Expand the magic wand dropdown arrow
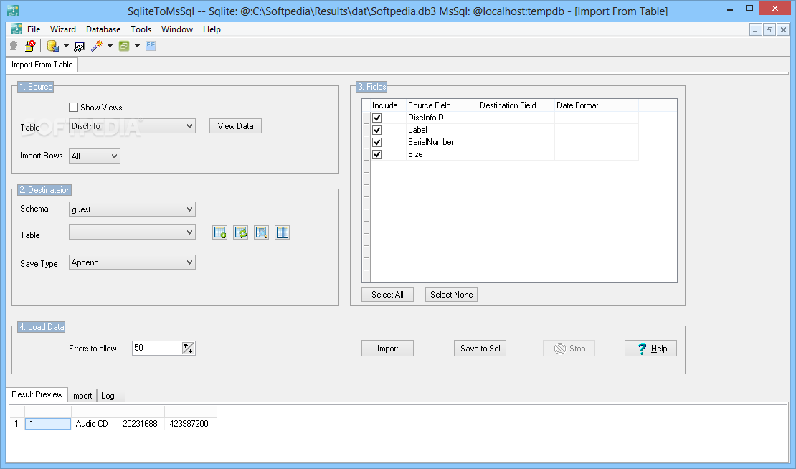The image size is (796, 469). (x=110, y=46)
